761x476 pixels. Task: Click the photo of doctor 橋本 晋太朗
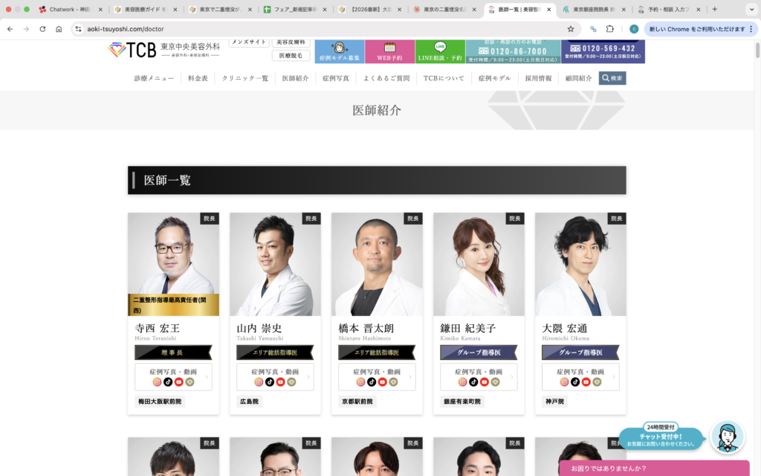tap(377, 264)
